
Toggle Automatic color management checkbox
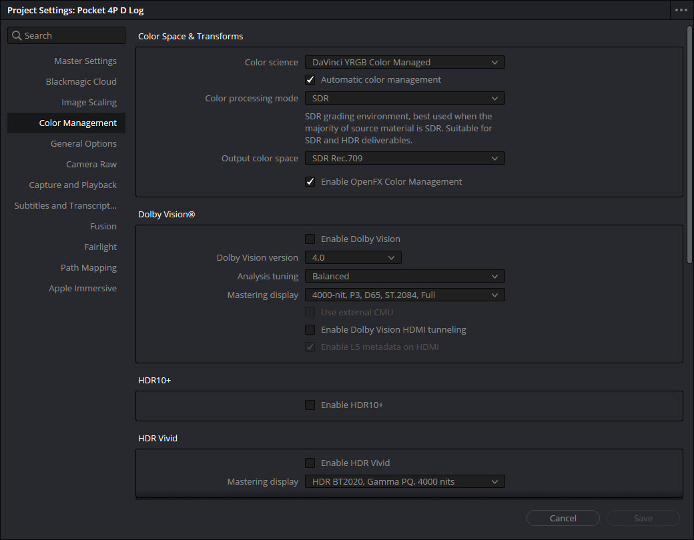point(310,79)
